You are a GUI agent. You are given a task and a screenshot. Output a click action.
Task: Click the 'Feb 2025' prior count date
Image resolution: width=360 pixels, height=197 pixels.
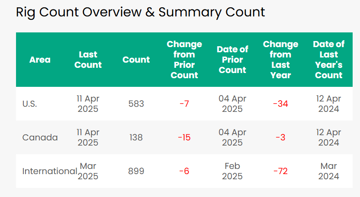pyautogui.click(x=232, y=171)
